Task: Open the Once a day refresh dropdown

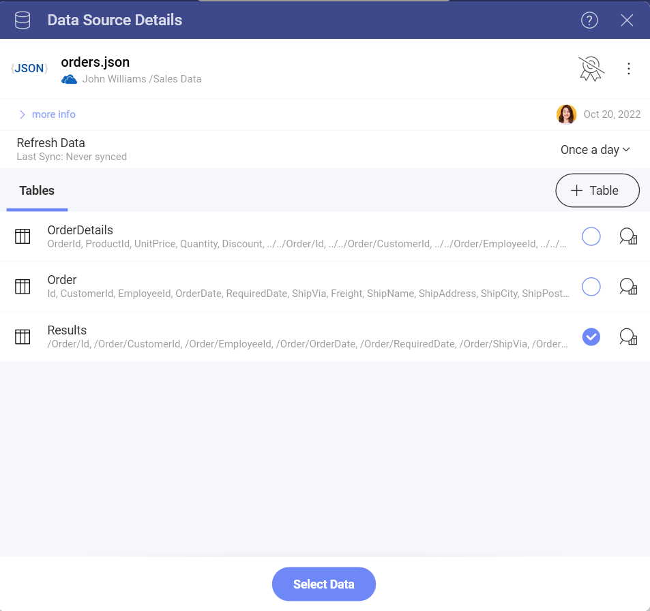Action: tap(595, 150)
